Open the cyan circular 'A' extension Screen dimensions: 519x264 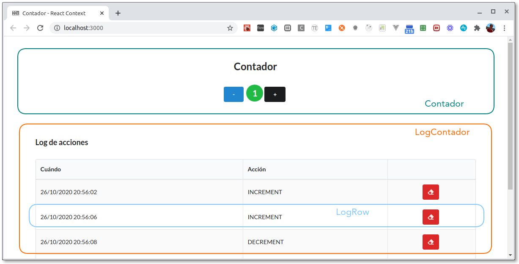[x=464, y=28]
